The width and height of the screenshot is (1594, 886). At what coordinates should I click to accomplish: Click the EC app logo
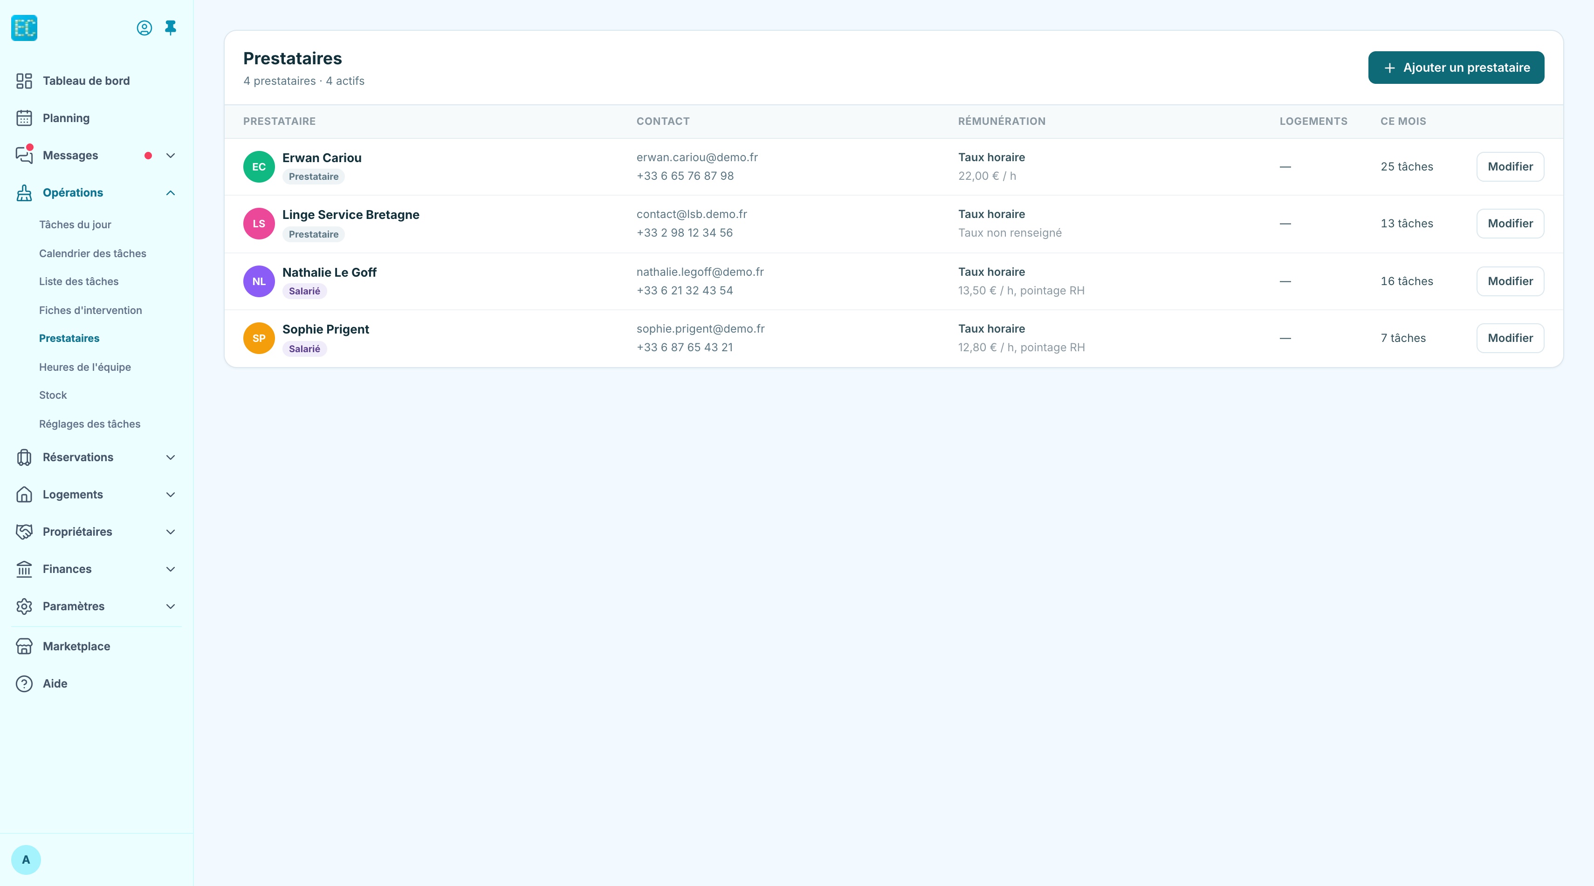pyautogui.click(x=24, y=28)
